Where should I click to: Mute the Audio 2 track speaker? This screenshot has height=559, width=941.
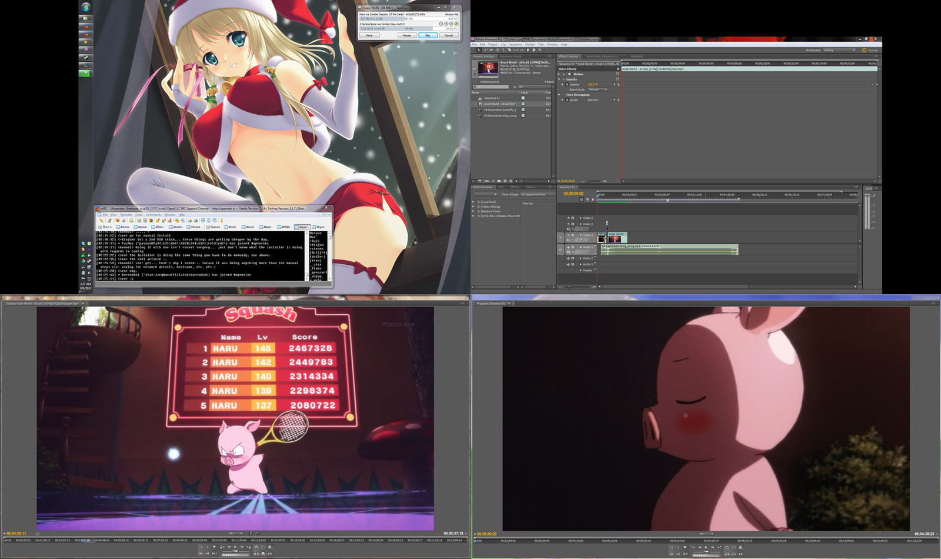click(x=568, y=258)
